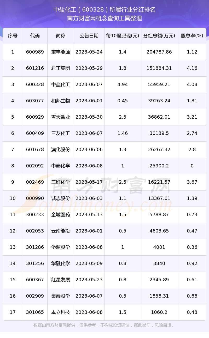Screen dimensions: 209x338
Task: Select stock code 000990
Action: [35, 198]
